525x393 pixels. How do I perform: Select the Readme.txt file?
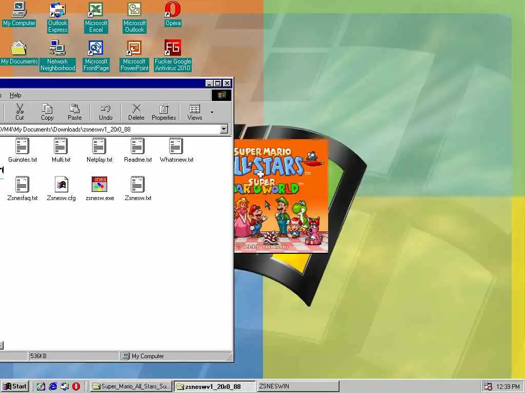pyautogui.click(x=138, y=150)
